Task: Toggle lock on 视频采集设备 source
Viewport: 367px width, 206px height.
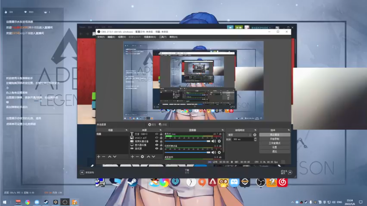Action: (161, 141)
